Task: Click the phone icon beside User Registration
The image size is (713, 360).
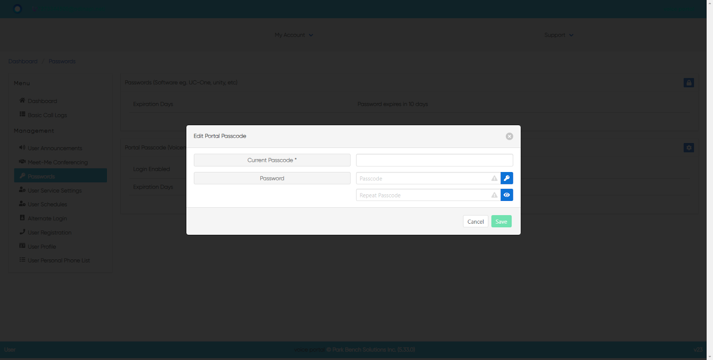Action: (x=22, y=232)
